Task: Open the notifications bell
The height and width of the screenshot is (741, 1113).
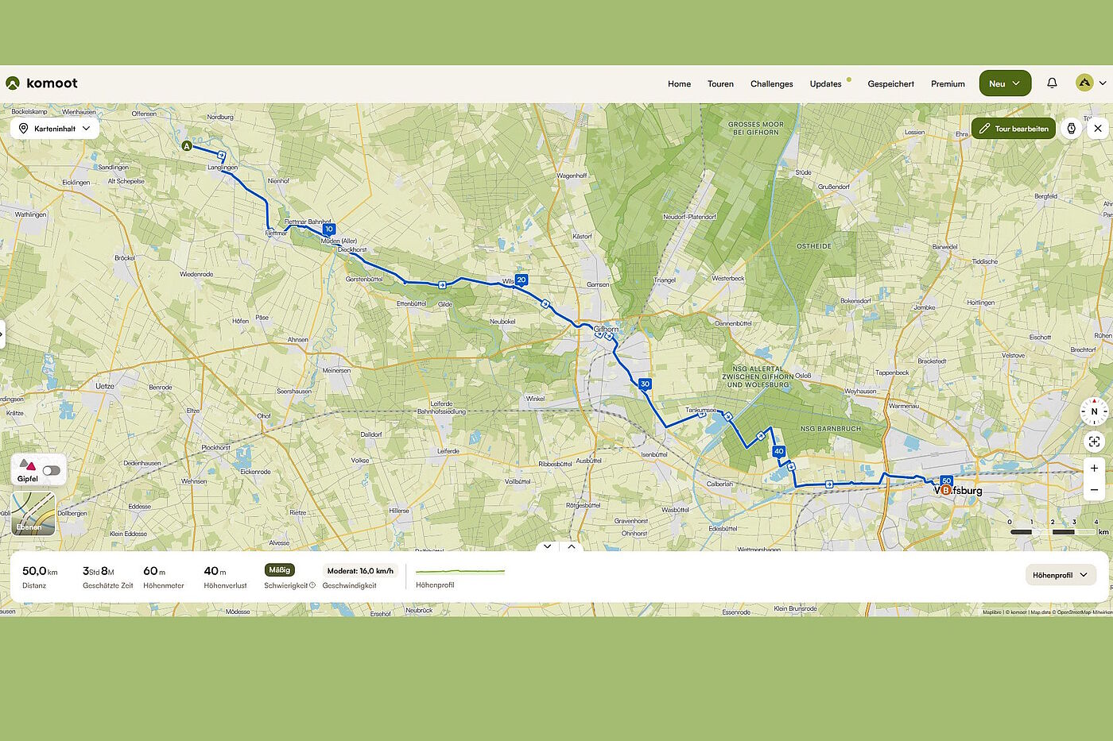Action: point(1052,83)
